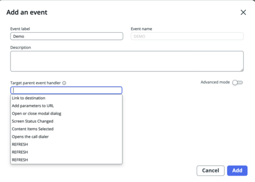
Task: Select Screen Status Changed handler
Action: coord(66,121)
